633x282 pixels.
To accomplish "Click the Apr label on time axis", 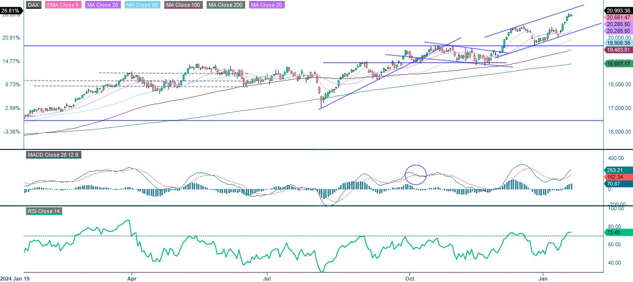I will point(132,278).
